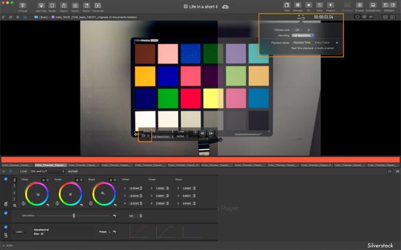Click the cloud sync icon

[225, 7]
